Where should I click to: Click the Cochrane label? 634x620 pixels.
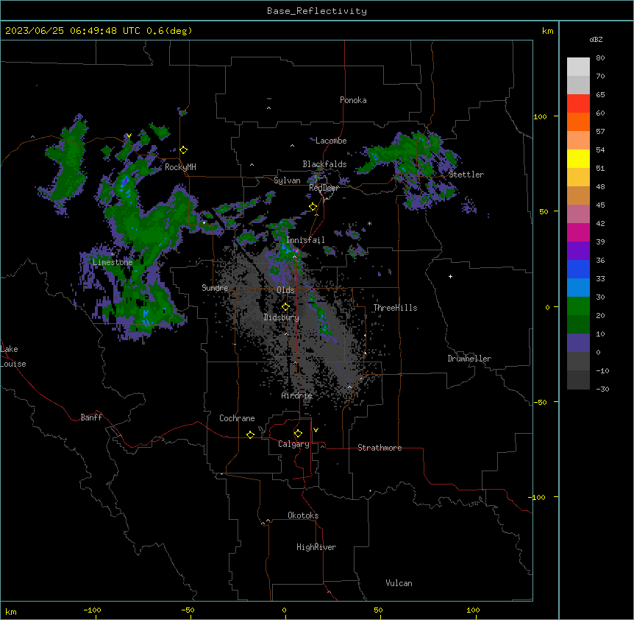coord(237,418)
